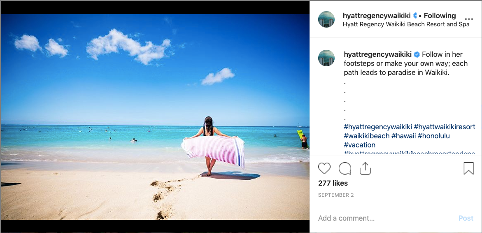Image resolution: width=482 pixels, height=233 pixels.
Task: Open caption username hyattregencywaikiki
Action: [378, 55]
